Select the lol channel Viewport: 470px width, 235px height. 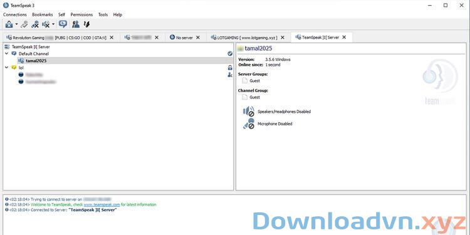[21, 68]
